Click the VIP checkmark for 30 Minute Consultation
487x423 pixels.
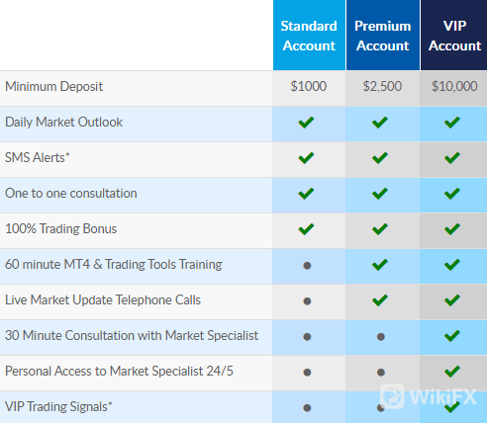click(x=452, y=336)
